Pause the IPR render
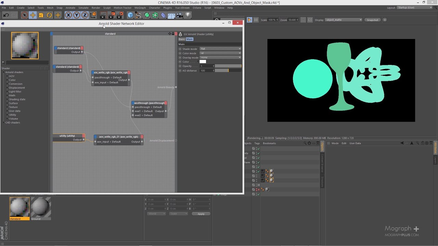This screenshot has height=246, width=438. pos(256,20)
